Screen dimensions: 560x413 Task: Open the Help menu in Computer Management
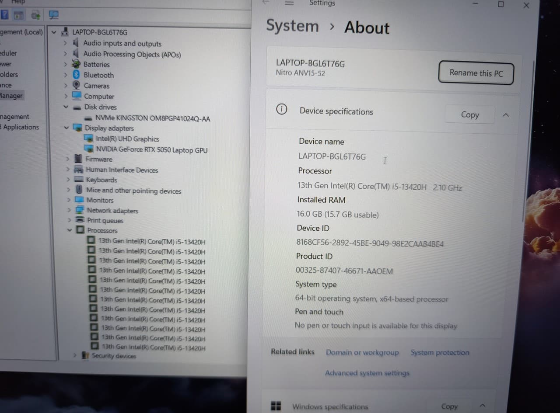18,2
